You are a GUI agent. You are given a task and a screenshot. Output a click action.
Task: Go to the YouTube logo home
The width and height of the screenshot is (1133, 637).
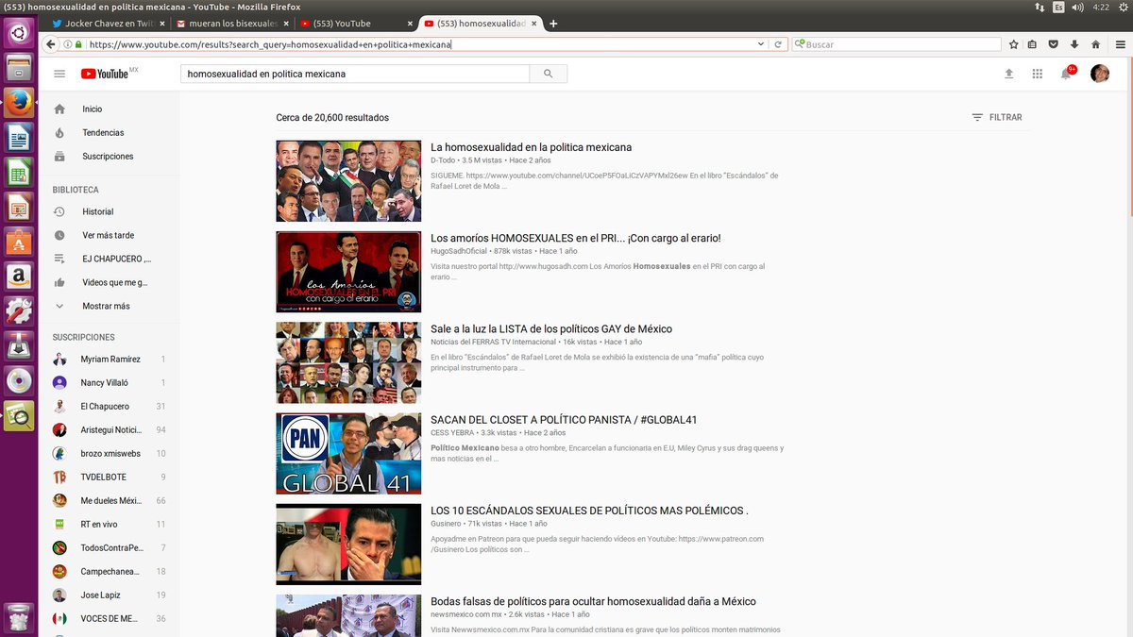pos(105,74)
